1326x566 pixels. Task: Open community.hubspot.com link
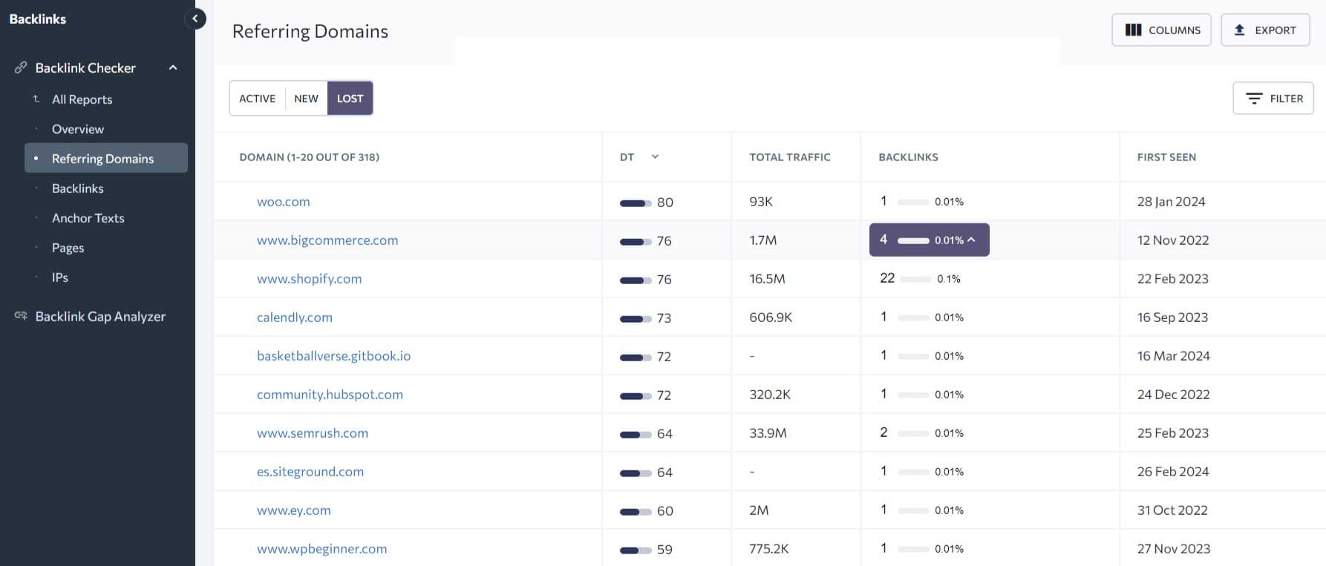coord(330,395)
